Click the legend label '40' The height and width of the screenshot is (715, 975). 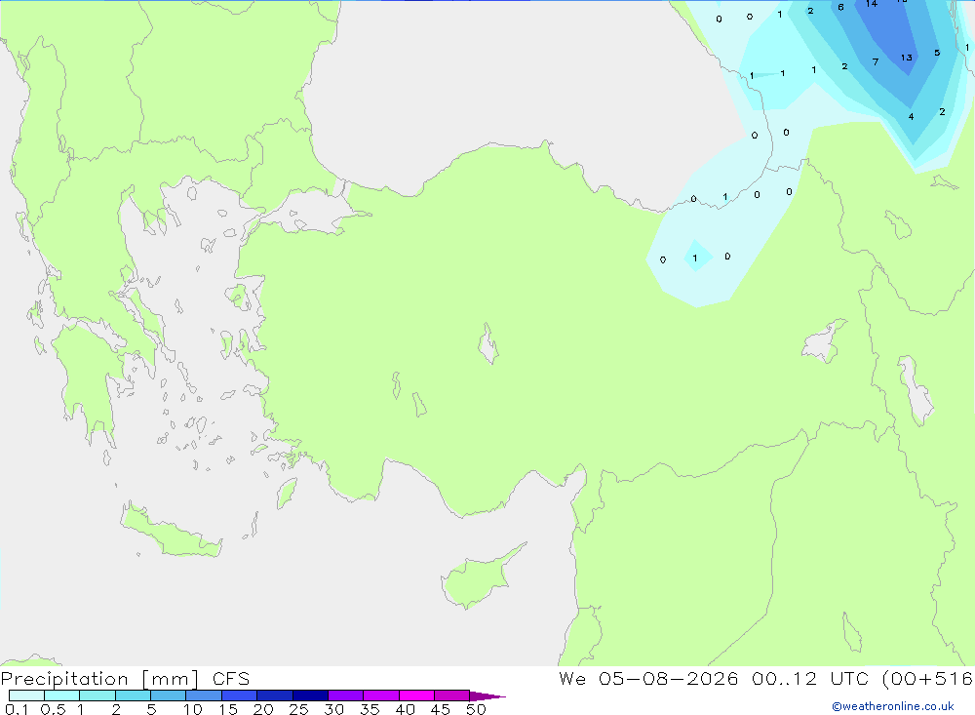[x=405, y=709]
